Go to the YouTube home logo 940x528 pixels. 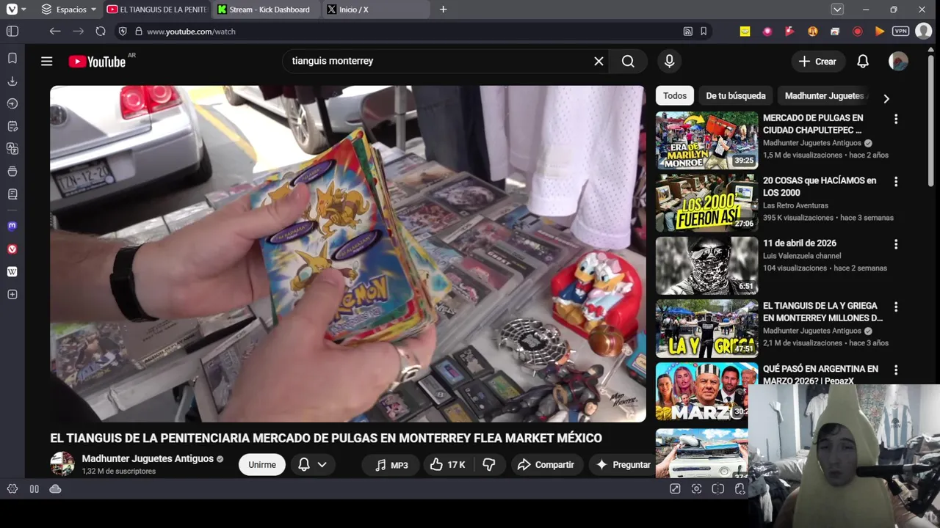[98, 62]
